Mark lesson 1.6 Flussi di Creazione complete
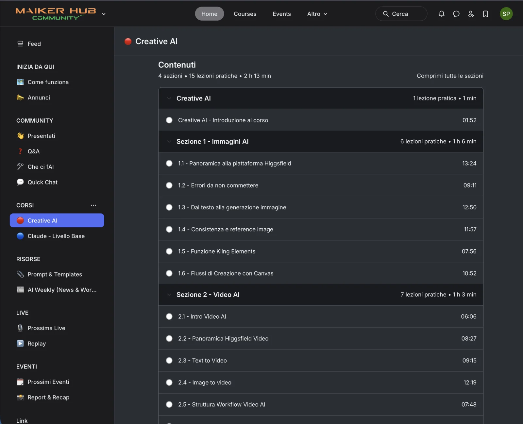This screenshot has width=523, height=424. click(x=169, y=273)
